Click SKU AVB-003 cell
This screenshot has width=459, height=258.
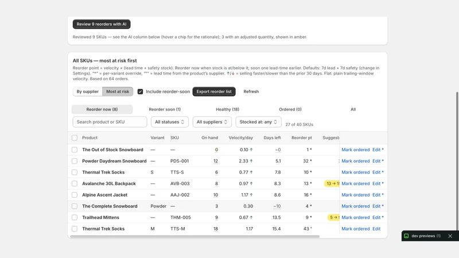tap(180, 183)
